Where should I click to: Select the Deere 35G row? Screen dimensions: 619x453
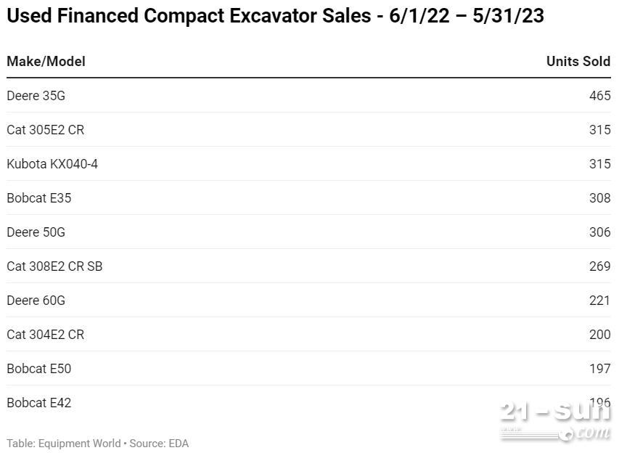pyautogui.click(x=308, y=96)
